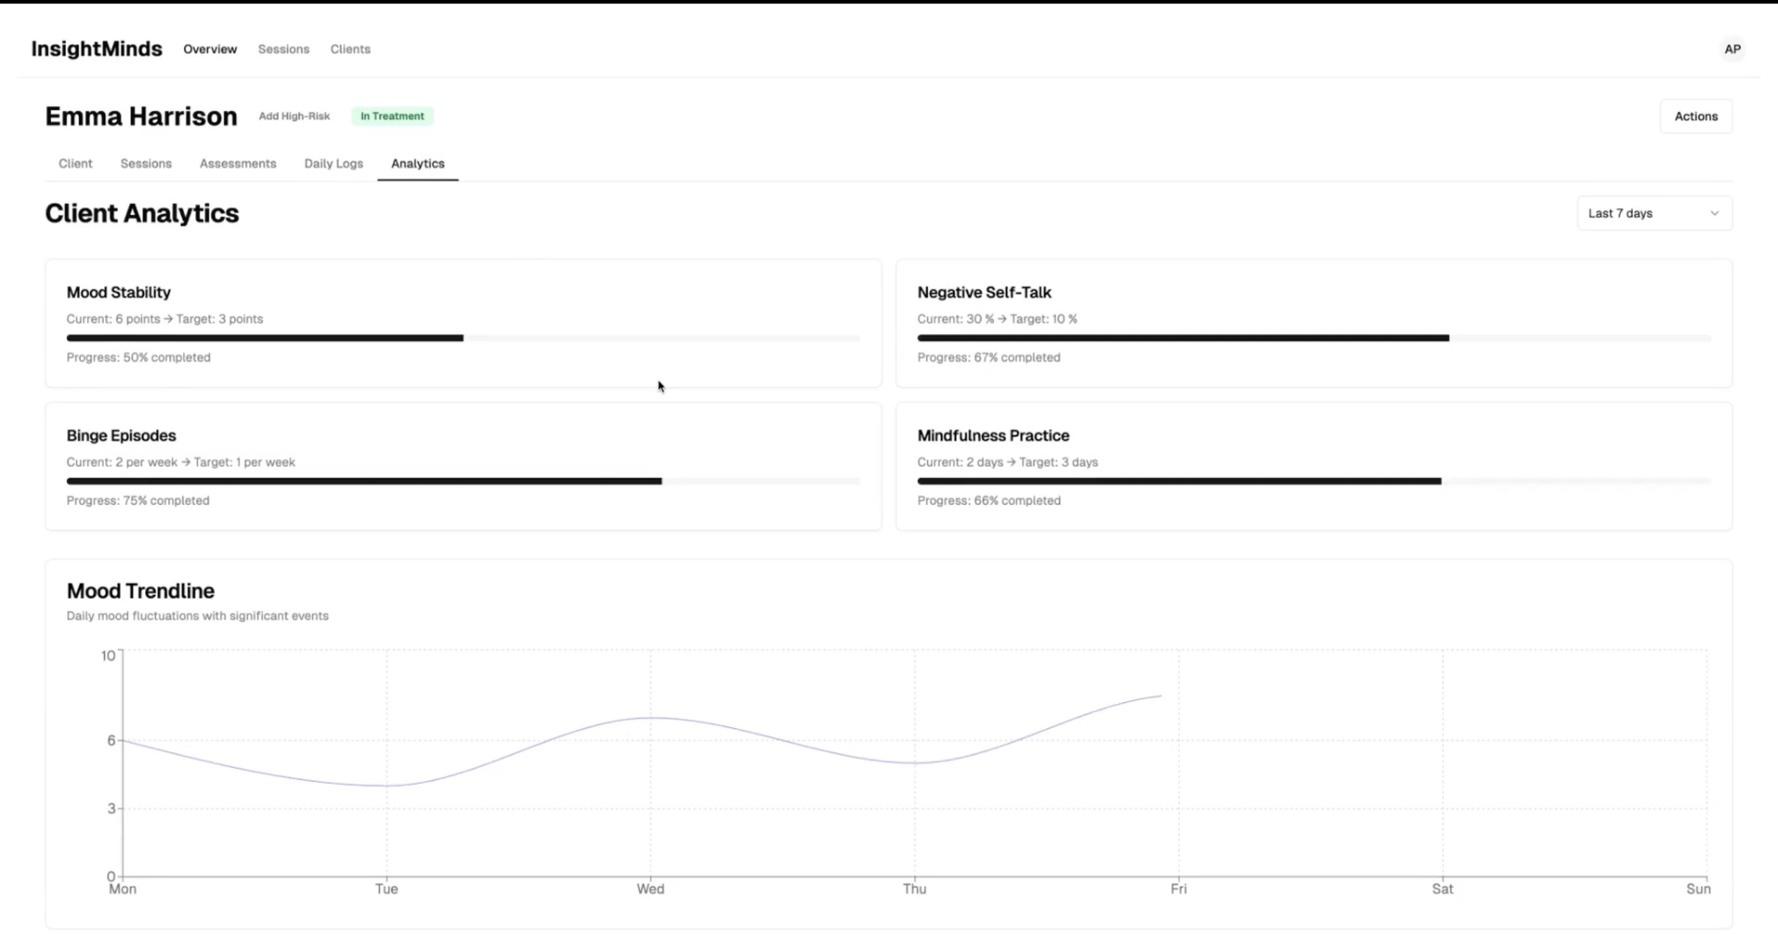
Task: Click the In Treatment status badge
Action: 392,116
